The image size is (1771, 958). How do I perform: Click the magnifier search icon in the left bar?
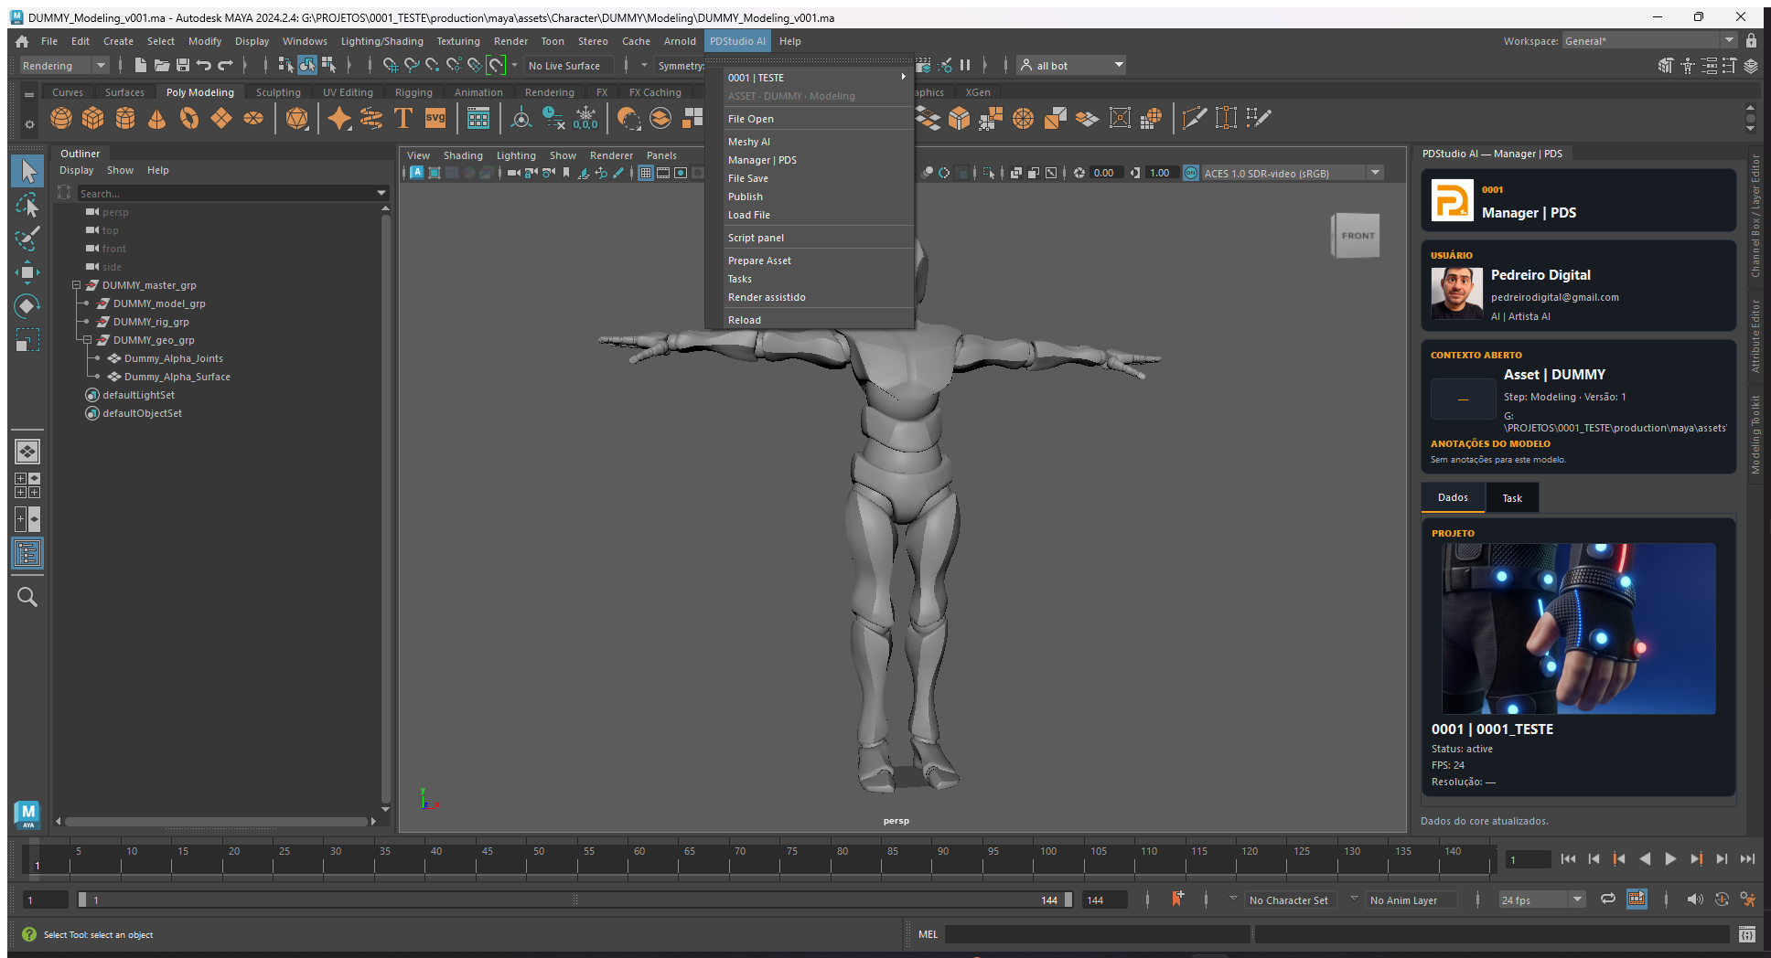[27, 597]
